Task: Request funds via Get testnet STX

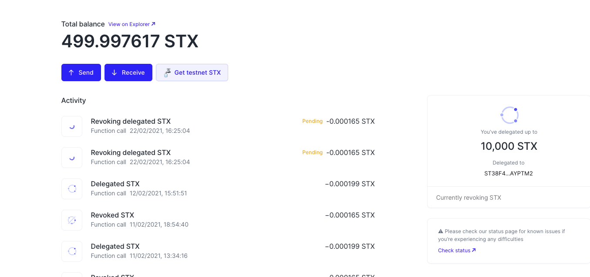Action: 192,72
